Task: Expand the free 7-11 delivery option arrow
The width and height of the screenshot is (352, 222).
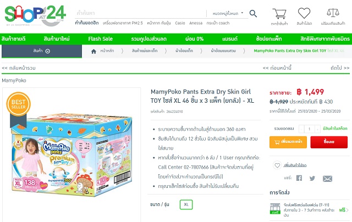Action: [347, 210]
